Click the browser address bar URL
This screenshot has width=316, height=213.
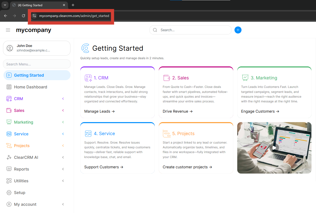(74, 16)
